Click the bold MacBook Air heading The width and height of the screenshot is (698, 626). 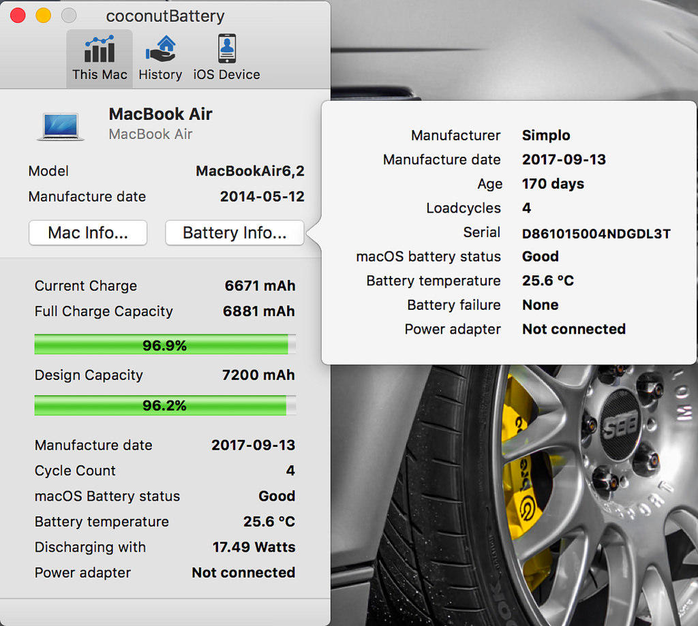[x=161, y=114]
